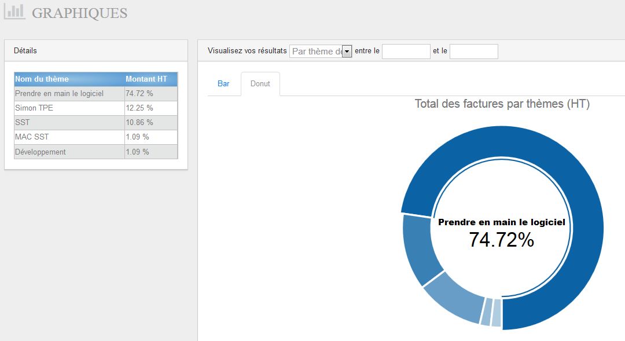625x341 pixels.
Task: Click the 'entre le' start date field
Action: pos(406,52)
